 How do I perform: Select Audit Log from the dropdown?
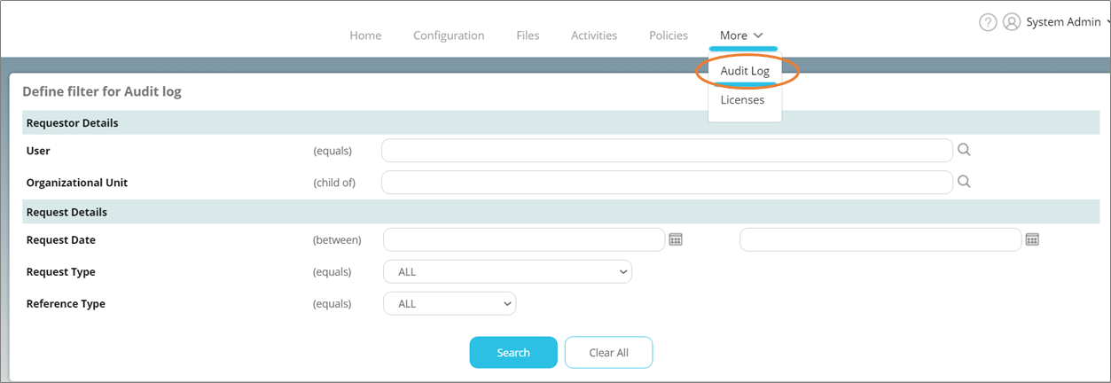[x=745, y=71]
